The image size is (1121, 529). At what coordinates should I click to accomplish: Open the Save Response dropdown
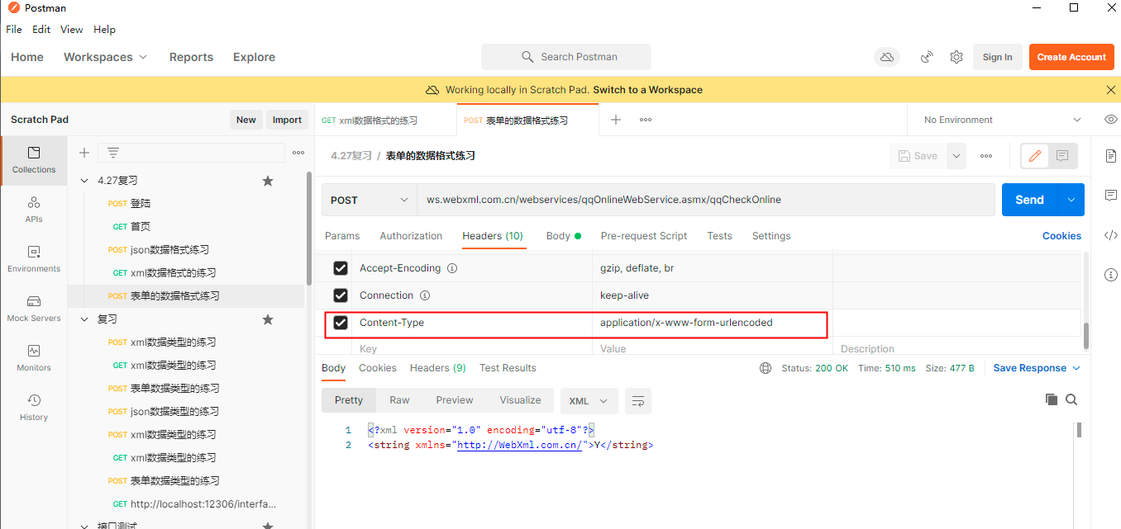[x=1037, y=368]
